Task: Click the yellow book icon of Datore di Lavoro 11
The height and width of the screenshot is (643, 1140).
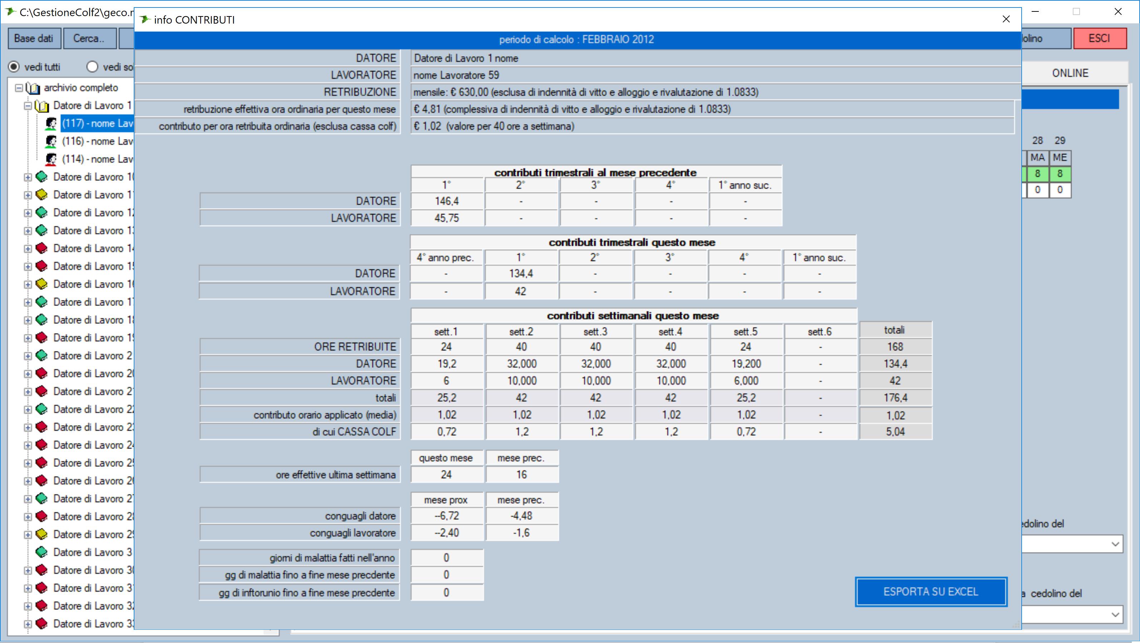Action: click(41, 195)
